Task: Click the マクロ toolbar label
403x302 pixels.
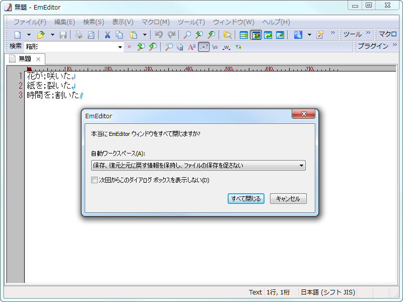Action: coord(387,34)
